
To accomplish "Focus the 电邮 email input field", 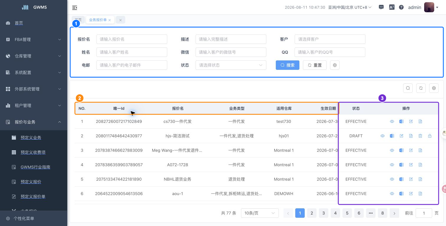I will coord(132,65).
